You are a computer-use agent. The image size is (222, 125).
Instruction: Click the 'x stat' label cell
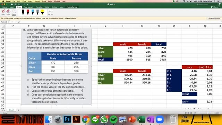point(189,94)
